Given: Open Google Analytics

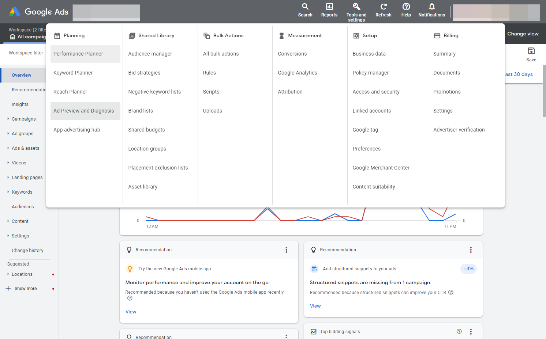Looking at the screenshot, I should coord(297,73).
